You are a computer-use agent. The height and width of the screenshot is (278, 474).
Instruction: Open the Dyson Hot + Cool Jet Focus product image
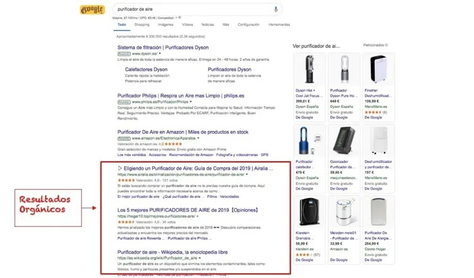click(x=309, y=69)
